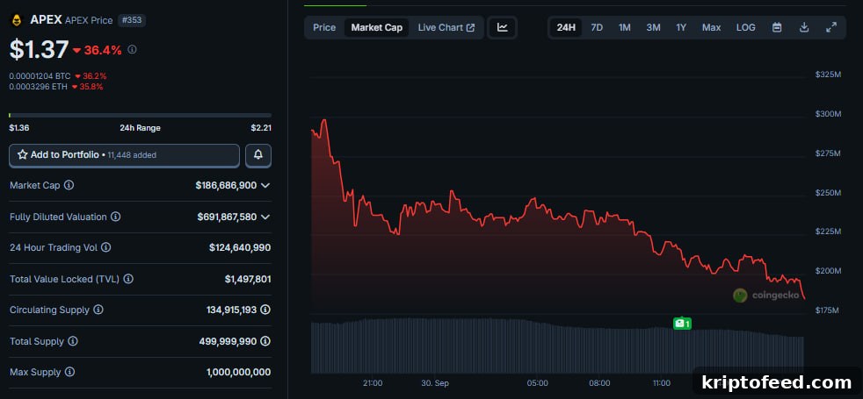Click the 24h Range price bar
Viewport: 863px width, 399px height.
pyautogui.click(x=141, y=115)
